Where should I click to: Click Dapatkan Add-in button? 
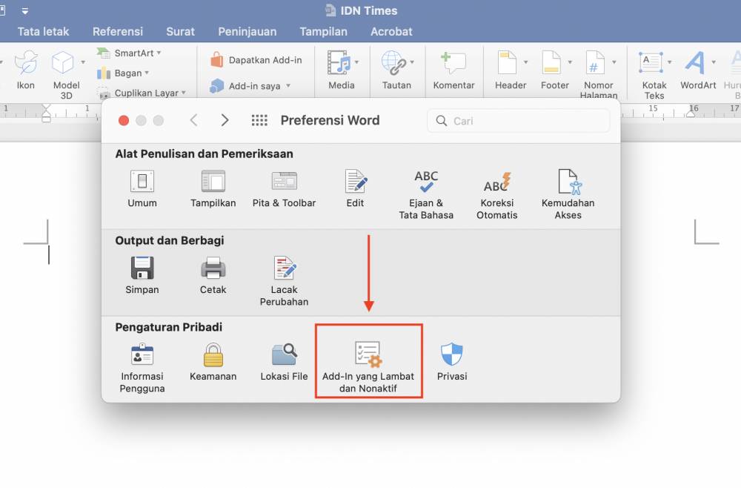click(x=256, y=60)
